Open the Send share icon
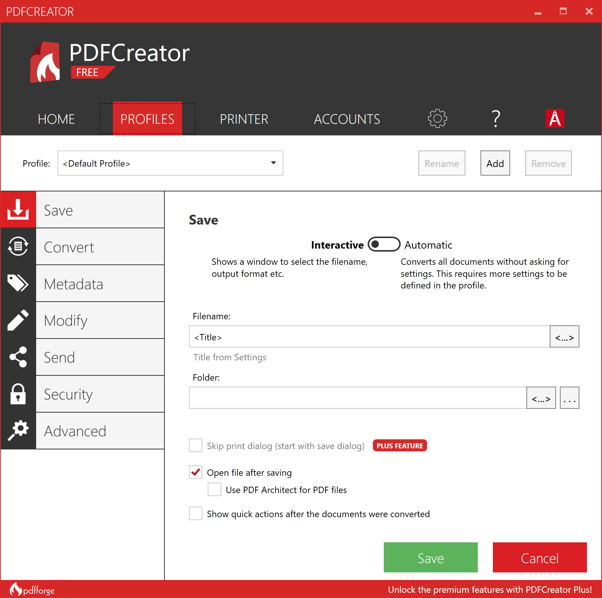 point(18,357)
